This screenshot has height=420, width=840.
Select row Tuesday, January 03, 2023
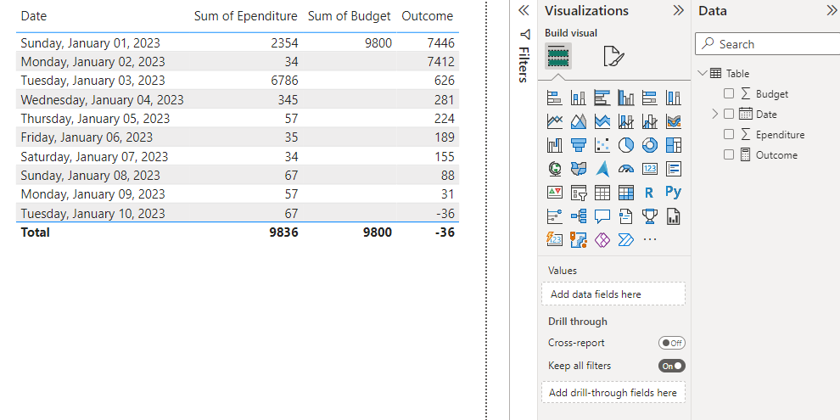click(238, 81)
